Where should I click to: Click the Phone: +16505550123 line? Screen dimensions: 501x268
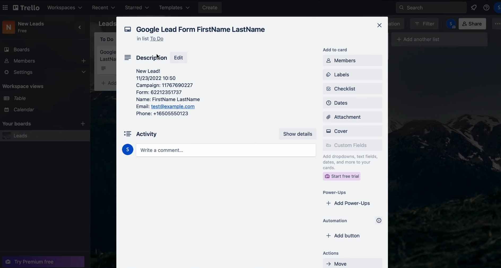click(162, 114)
